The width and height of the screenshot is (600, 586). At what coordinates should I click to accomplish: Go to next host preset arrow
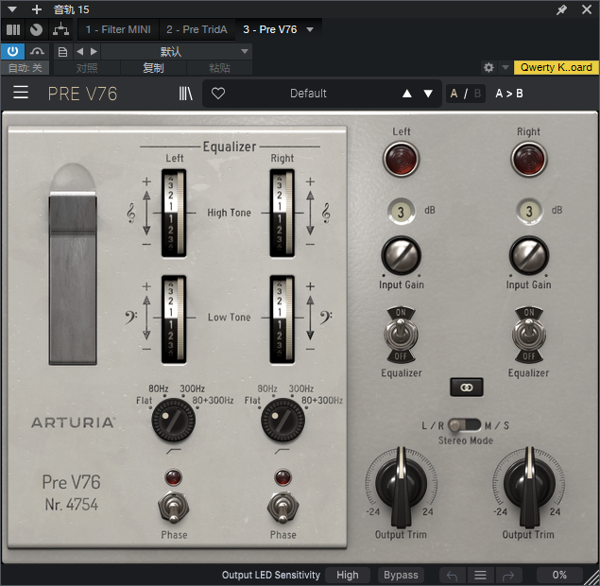pyautogui.click(x=94, y=51)
